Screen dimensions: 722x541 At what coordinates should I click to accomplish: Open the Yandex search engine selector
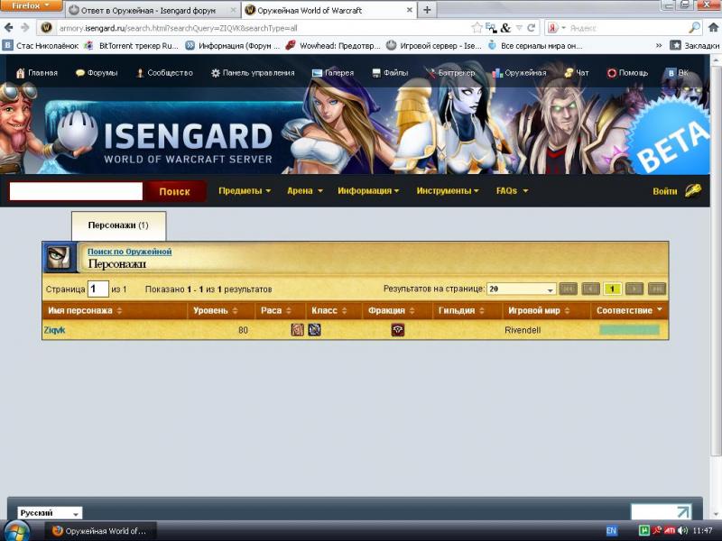(x=556, y=28)
